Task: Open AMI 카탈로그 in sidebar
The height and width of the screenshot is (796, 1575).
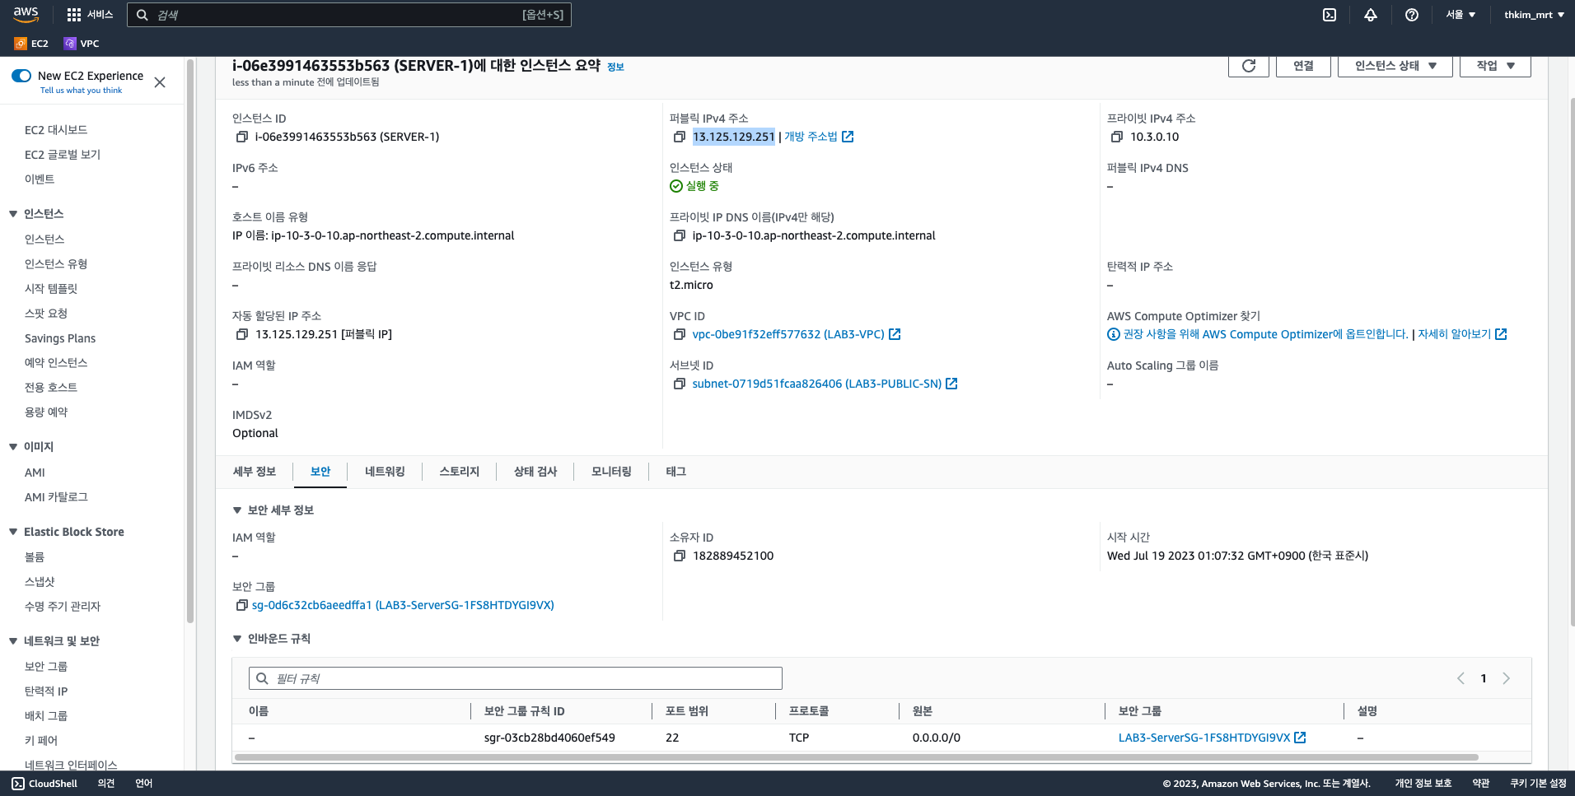Action: point(56,497)
